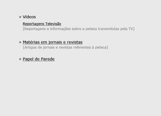Click TV] at end of gray description
This screenshot has width=161, height=116.
pyautogui.click(x=131, y=29)
